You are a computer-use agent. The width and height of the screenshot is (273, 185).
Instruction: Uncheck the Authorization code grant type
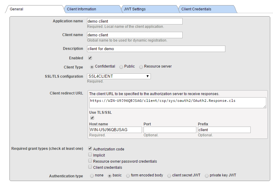pyautogui.click(x=90, y=149)
